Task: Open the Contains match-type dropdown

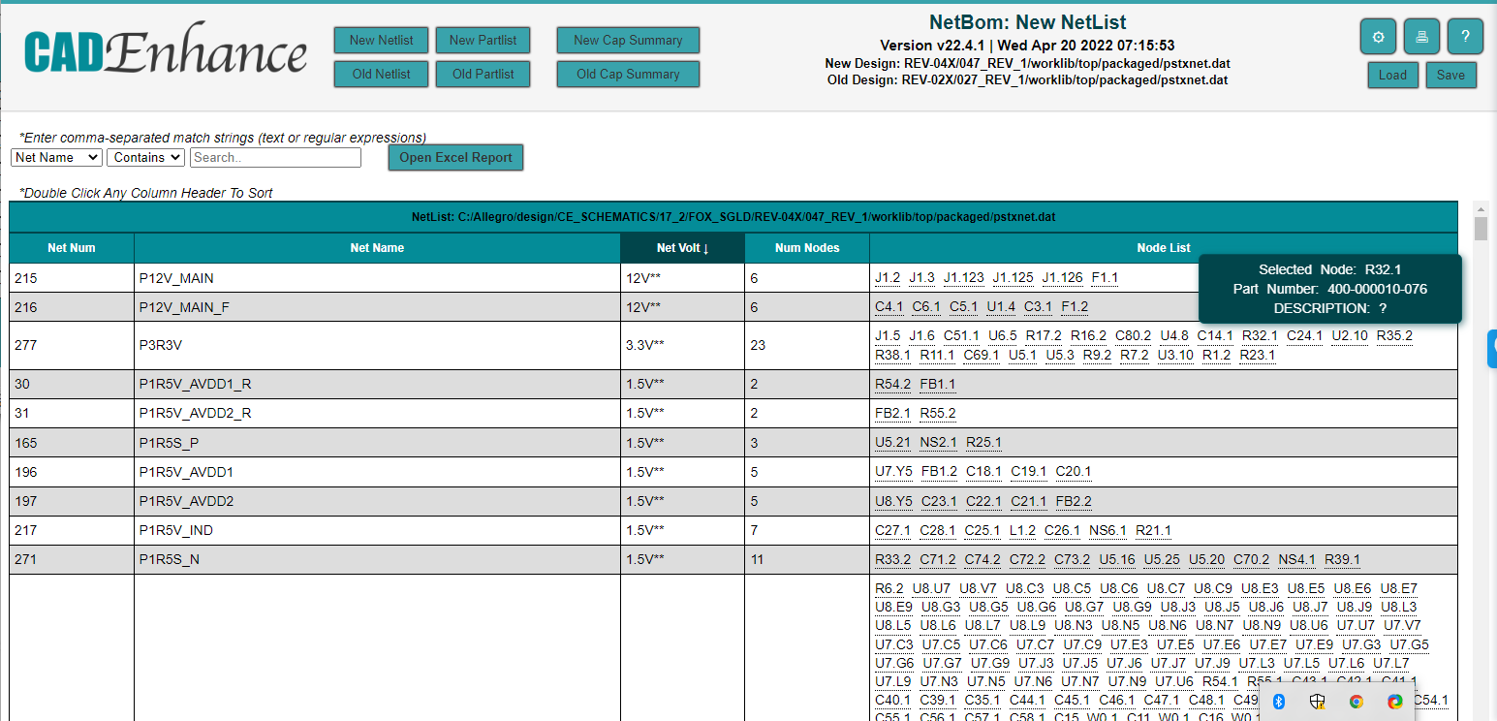Action: tap(145, 157)
